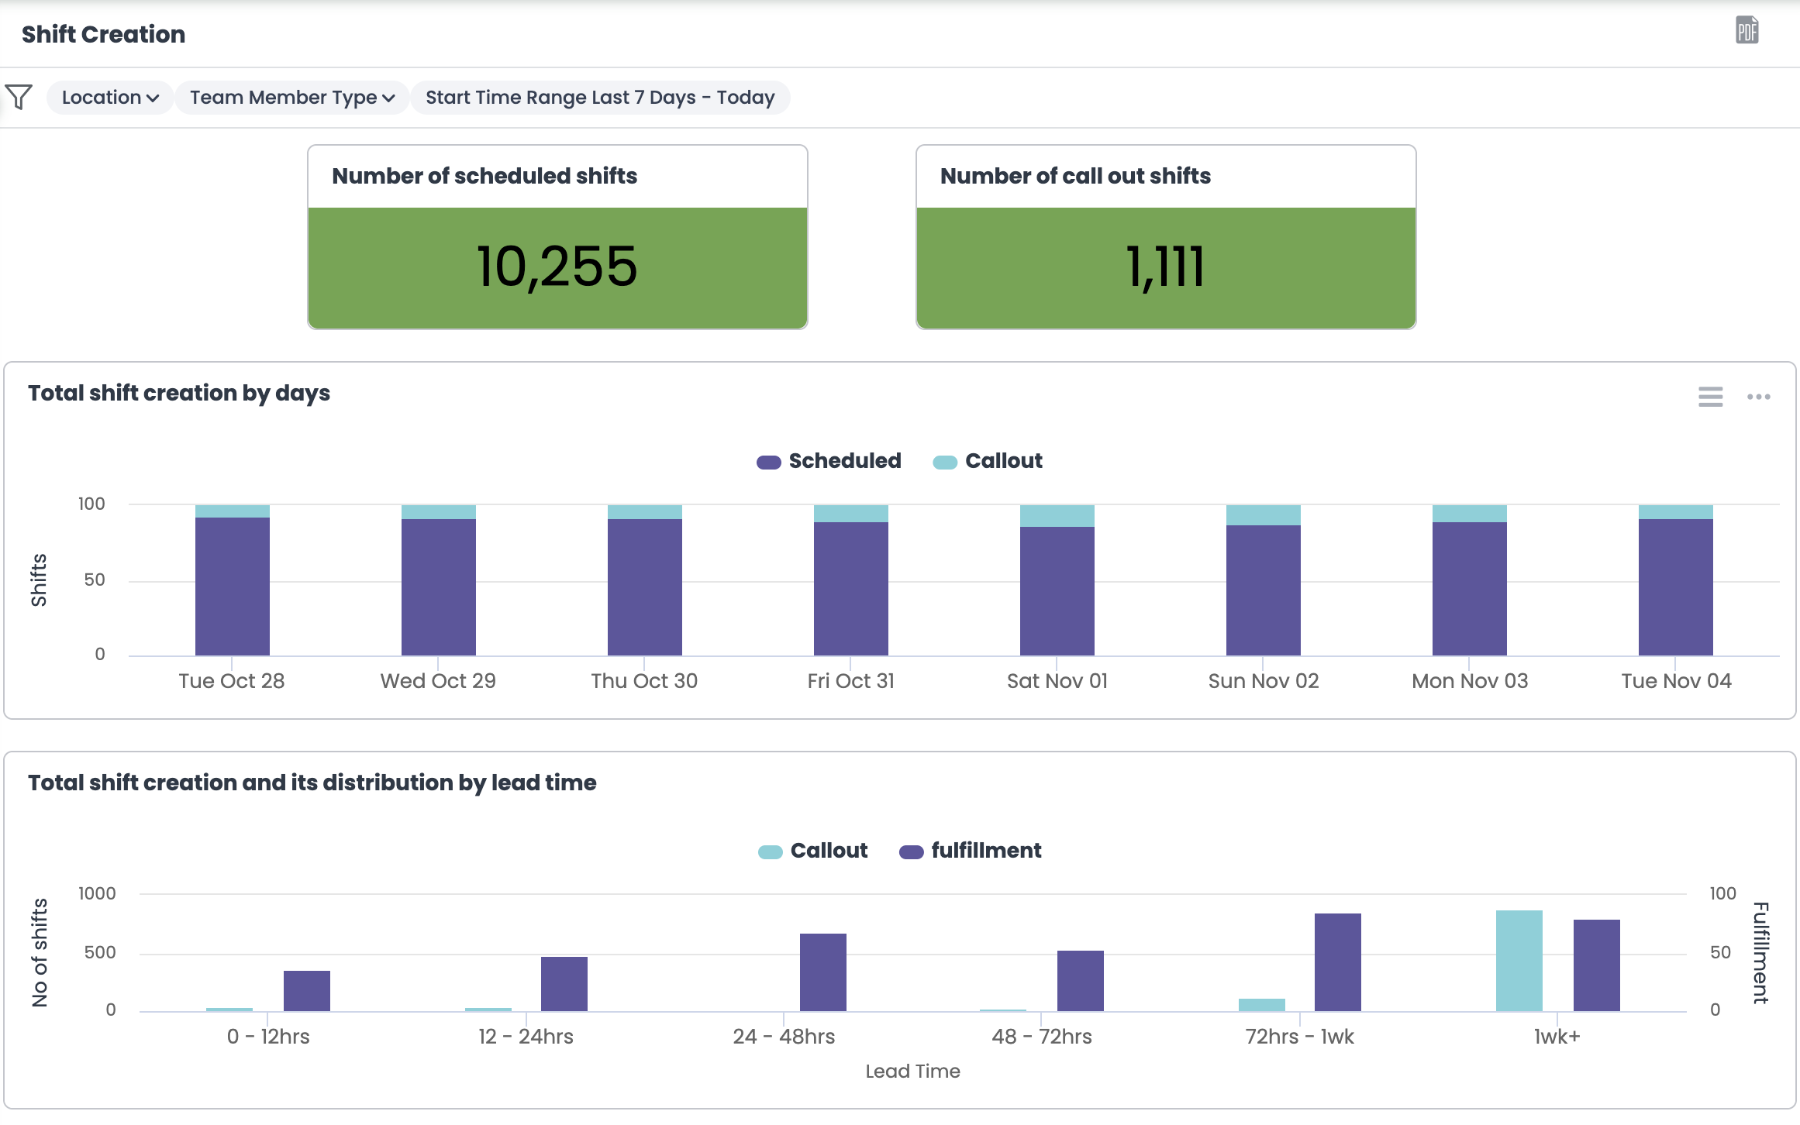Toggle Scheduled series in days chart legend

click(844, 461)
